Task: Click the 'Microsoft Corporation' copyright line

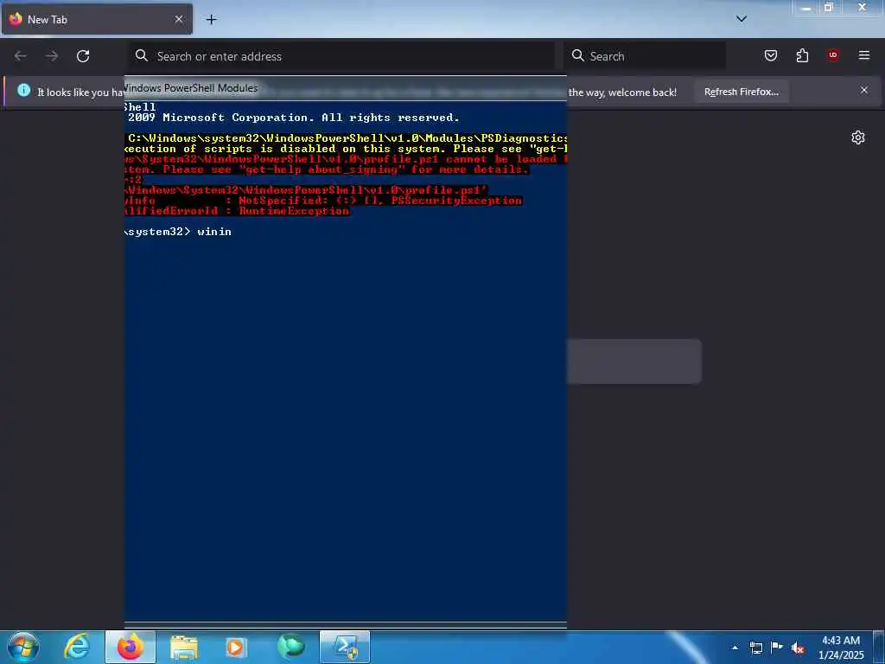Action: point(294,118)
